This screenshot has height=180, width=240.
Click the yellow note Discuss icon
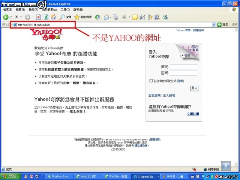pyautogui.click(x=135, y=17)
